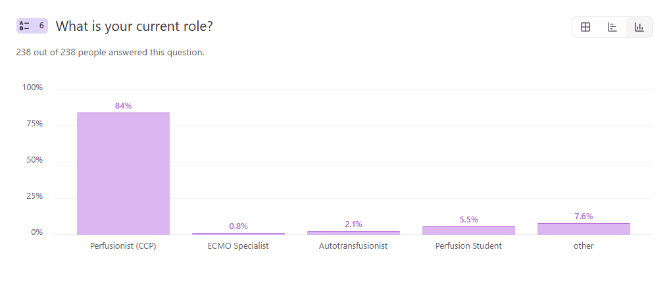The height and width of the screenshot is (281, 669).
Task: Click the "other" 7.6% bar
Action: pos(583,228)
